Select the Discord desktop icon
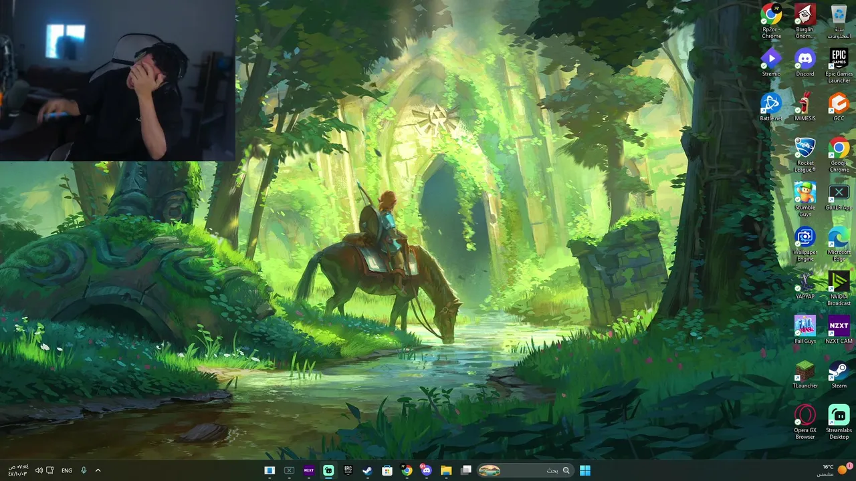The width and height of the screenshot is (856, 481). pyautogui.click(x=805, y=62)
